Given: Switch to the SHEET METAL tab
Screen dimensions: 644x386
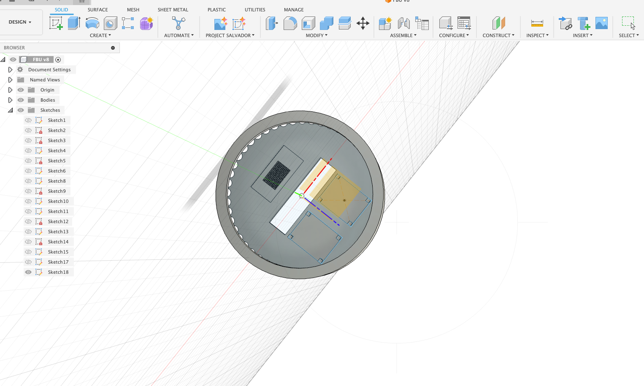Looking at the screenshot, I should coord(173,10).
